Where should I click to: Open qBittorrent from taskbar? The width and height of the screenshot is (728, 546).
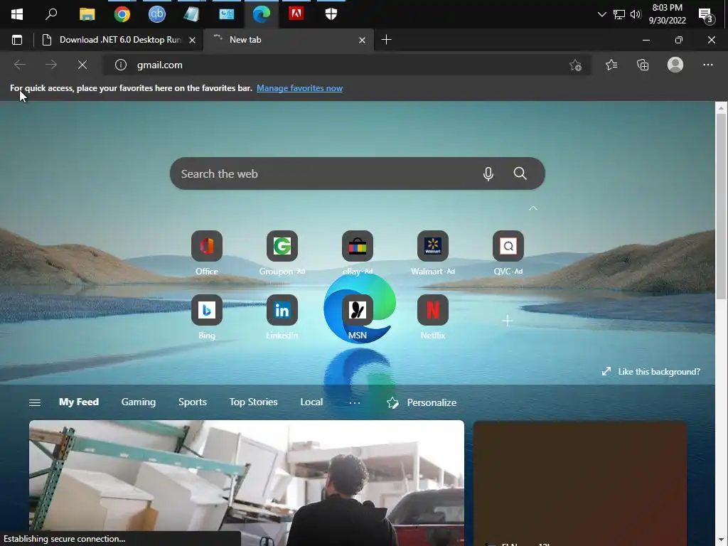pos(157,14)
